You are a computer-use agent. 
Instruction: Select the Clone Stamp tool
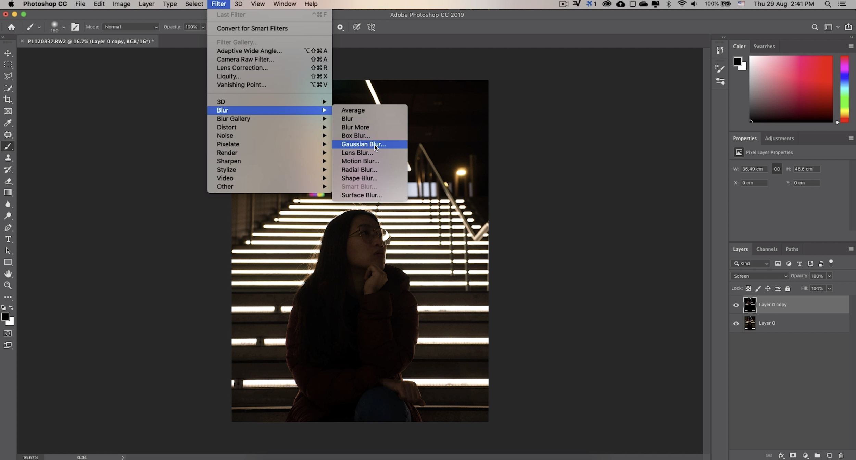tap(8, 158)
